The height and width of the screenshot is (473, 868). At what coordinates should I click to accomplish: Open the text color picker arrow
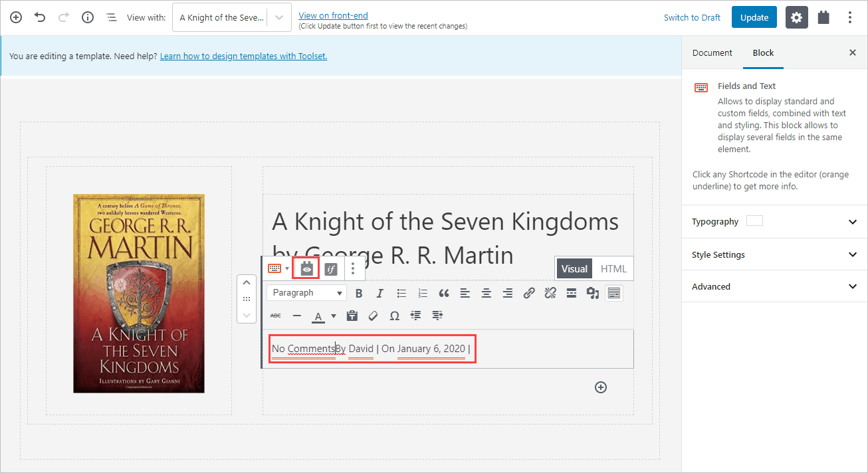pyautogui.click(x=334, y=316)
